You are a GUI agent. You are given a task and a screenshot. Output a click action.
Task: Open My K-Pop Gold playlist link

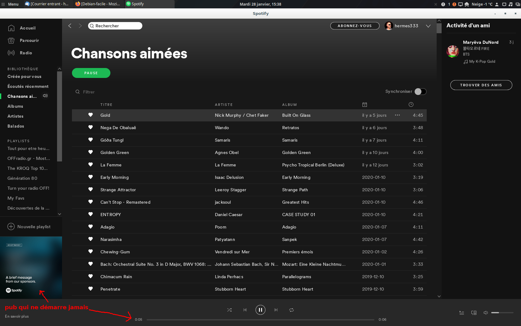[482, 61]
